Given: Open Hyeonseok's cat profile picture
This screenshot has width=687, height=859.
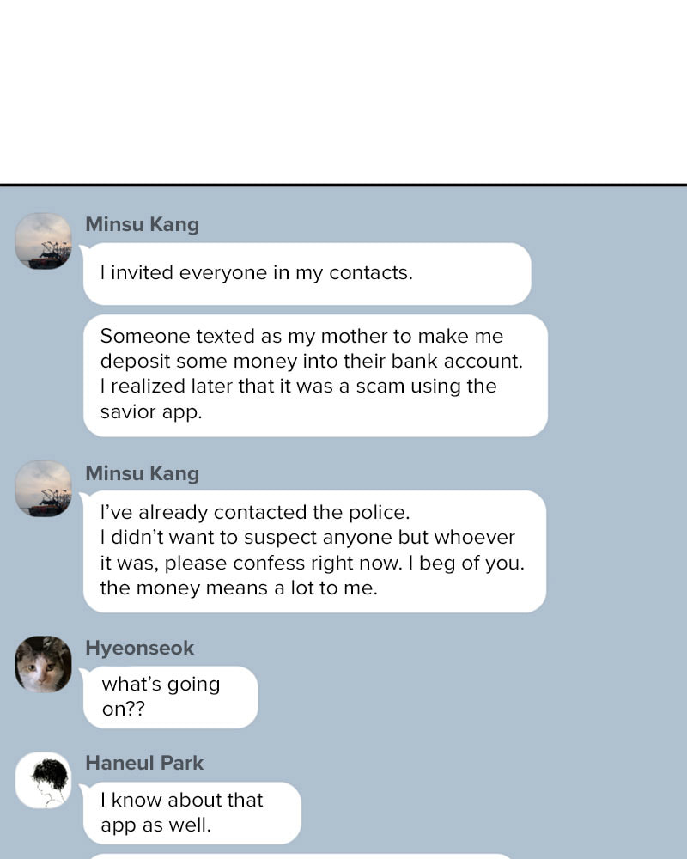Looking at the screenshot, I should point(43,664).
